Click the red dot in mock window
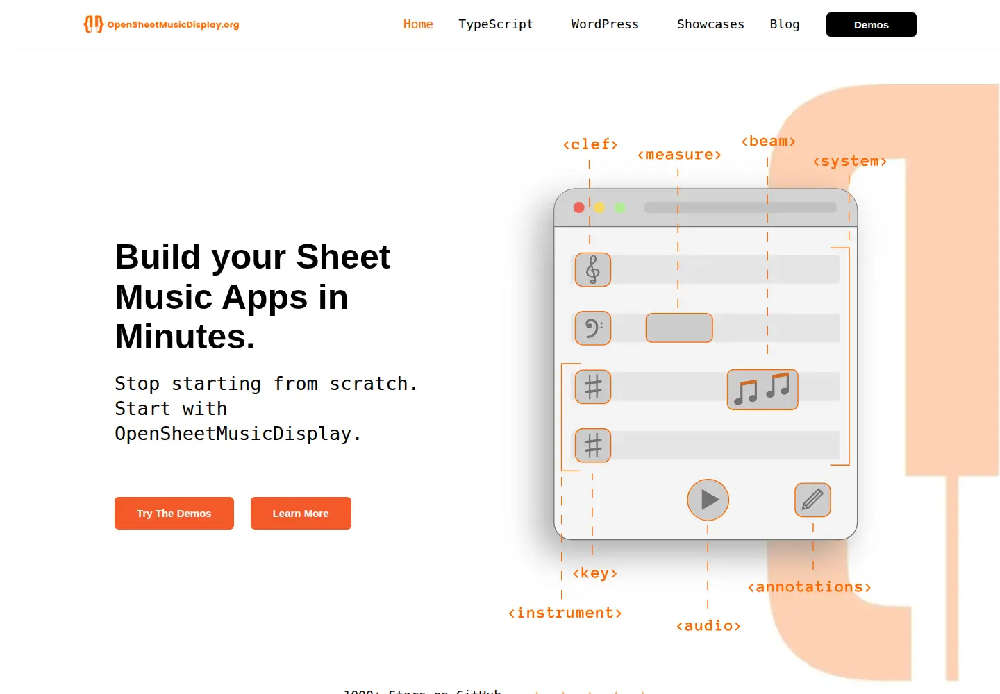Viewport: 1000px width, 694px height. 578,208
